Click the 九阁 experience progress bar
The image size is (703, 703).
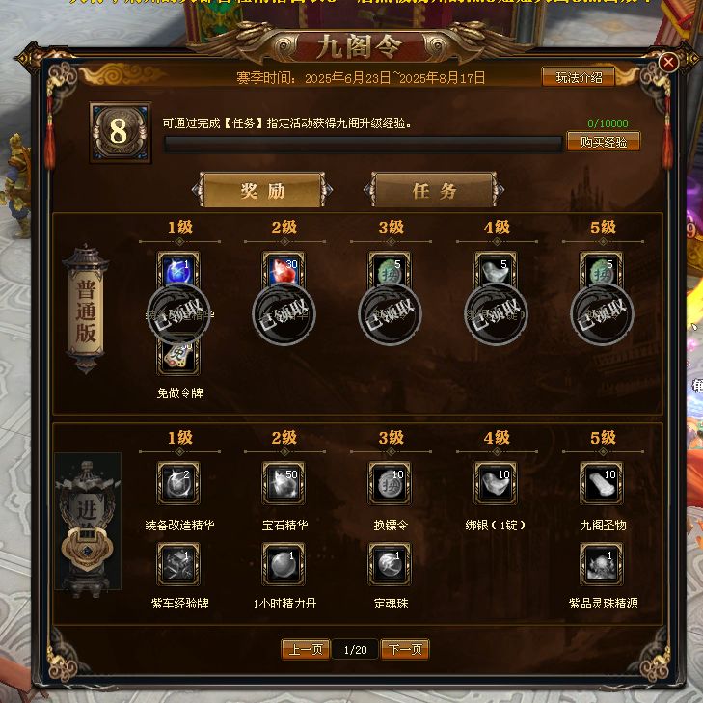pyautogui.click(x=364, y=145)
